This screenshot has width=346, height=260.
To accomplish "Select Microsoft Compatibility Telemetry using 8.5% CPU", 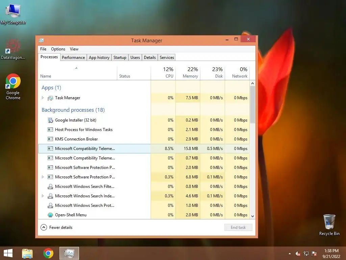I will pos(144,149).
